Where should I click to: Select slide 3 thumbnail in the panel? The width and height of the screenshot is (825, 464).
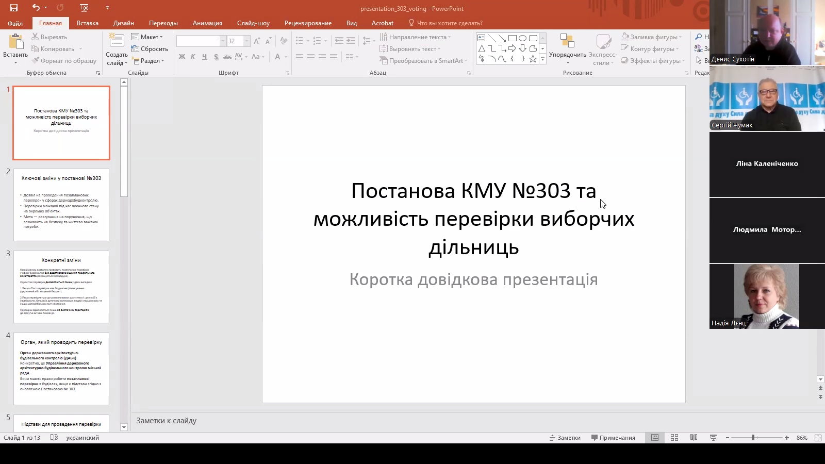pyautogui.click(x=61, y=287)
